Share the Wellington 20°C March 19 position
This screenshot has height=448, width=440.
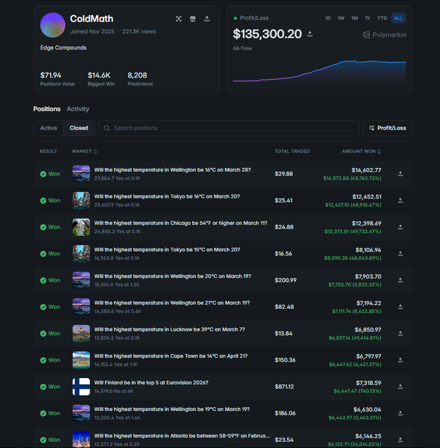pyautogui.click(x=400, y=280)
